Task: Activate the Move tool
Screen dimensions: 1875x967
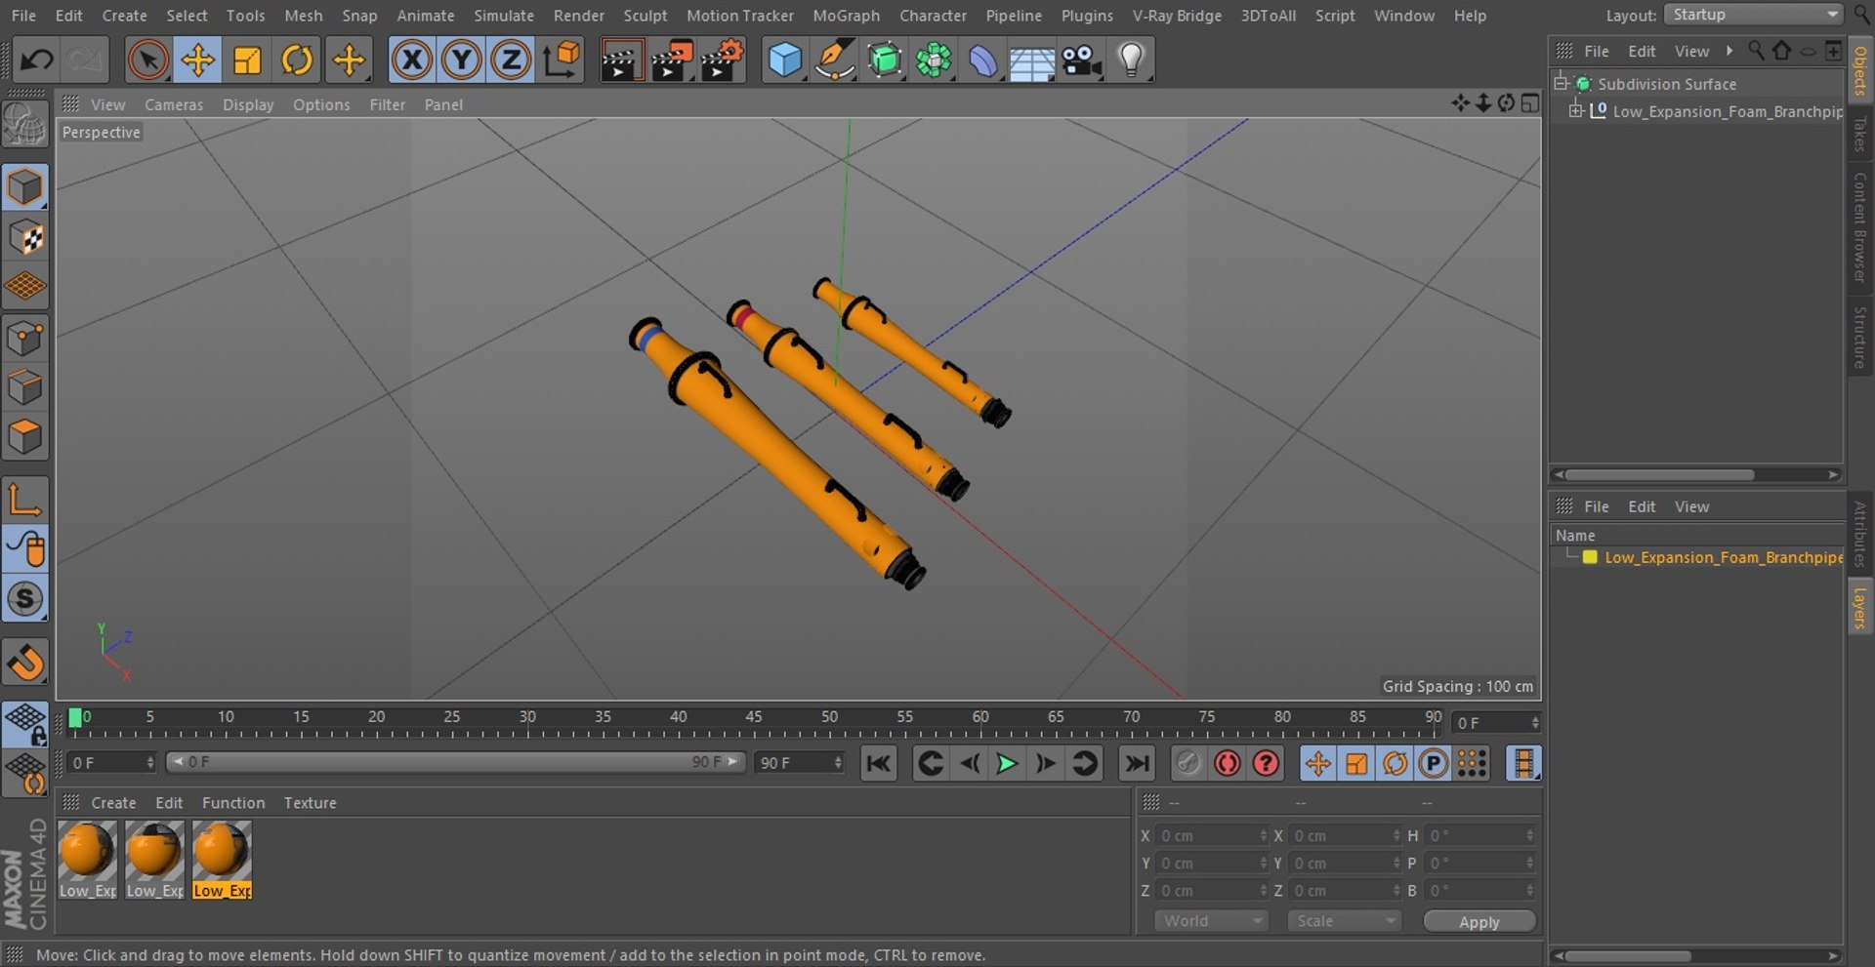Action: [198, 60]
